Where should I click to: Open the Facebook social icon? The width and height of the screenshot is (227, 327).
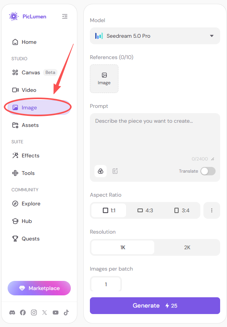click(x=23, y=313)
